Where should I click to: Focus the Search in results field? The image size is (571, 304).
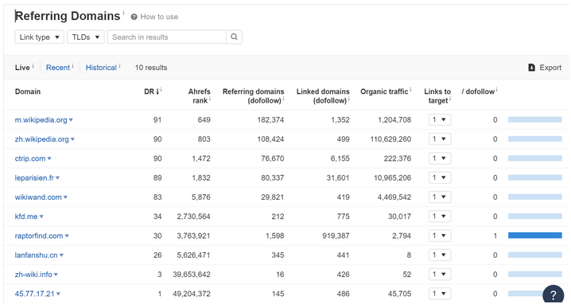(167, 37)
